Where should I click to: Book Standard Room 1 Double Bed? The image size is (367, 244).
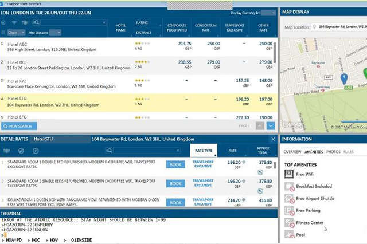(x=175, y=164)
